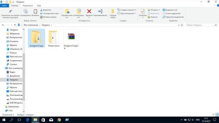The height and width of the screenshot is (123, 219).
Task: Select the Dungeons3.app.rar archive
Action: coord(71,39)
